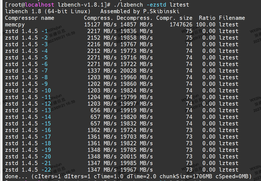Click compress speed '1204 MB/s'

pyautogui.click(x=102, y=97)
